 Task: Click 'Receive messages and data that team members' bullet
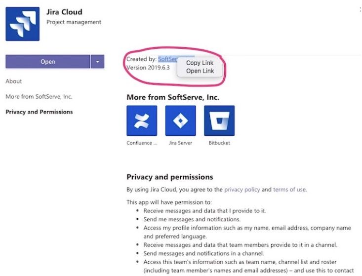pyautogui.click(x=240, y=245)
